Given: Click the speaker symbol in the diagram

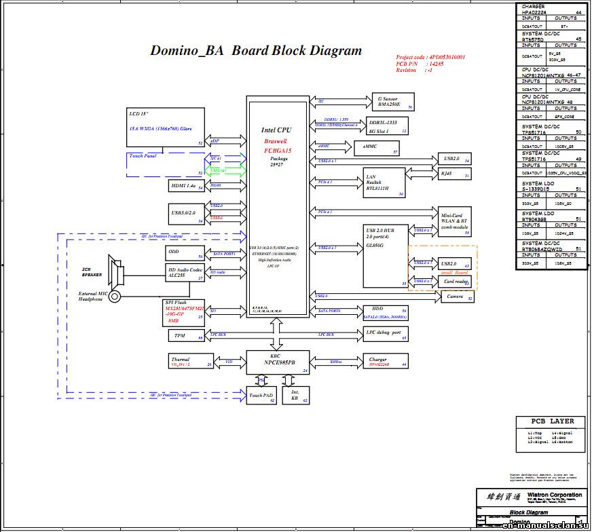Looking at the screenshot, I should click(x=116, y=271).
